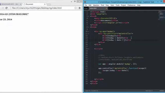Click the {{today}} expression on line 12

111,36
